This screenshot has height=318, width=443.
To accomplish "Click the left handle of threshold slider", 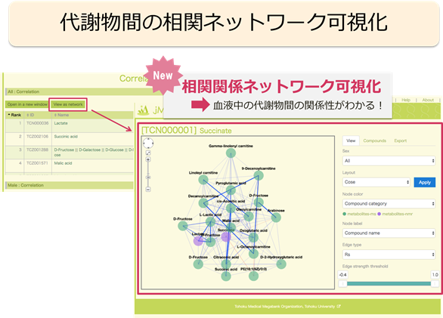I will coord(342,284).
